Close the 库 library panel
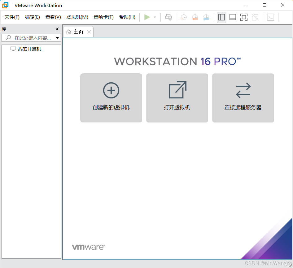The image size is (293, 268). point(57,29)
